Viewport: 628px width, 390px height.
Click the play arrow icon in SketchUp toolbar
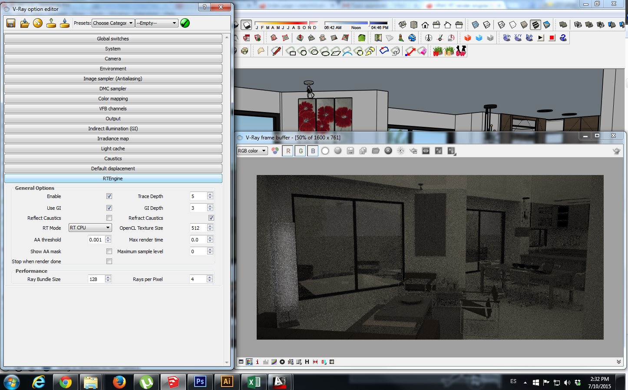click(541, 38)
